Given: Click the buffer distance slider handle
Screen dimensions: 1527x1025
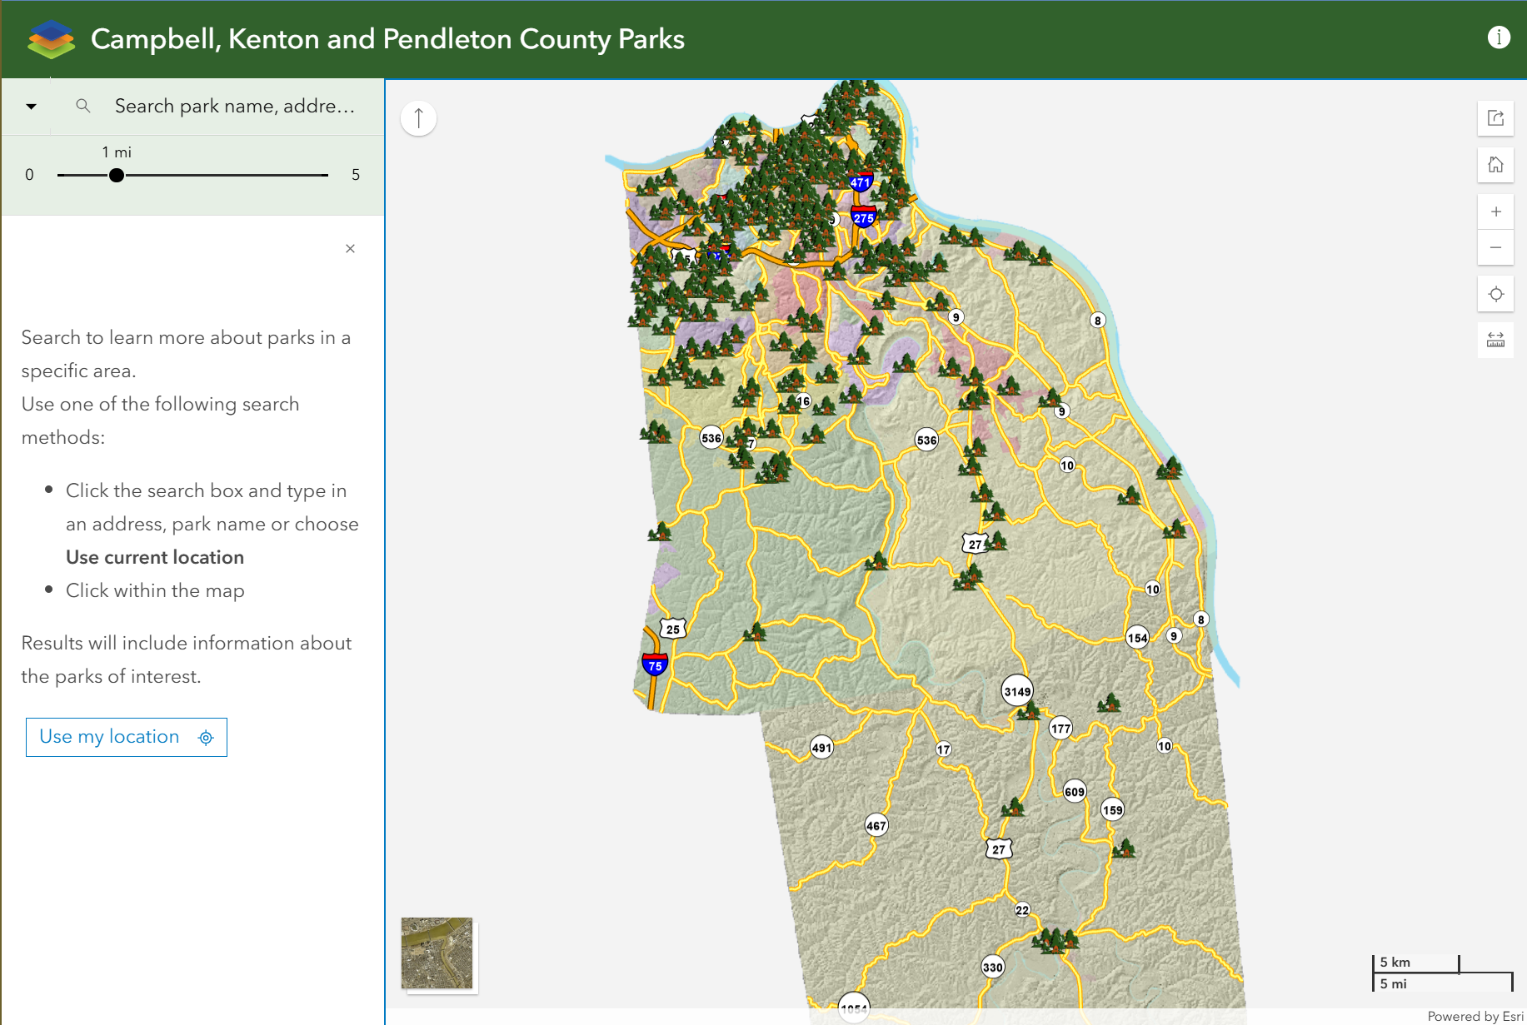Looking at the screenshot, I should click(117, 175).
